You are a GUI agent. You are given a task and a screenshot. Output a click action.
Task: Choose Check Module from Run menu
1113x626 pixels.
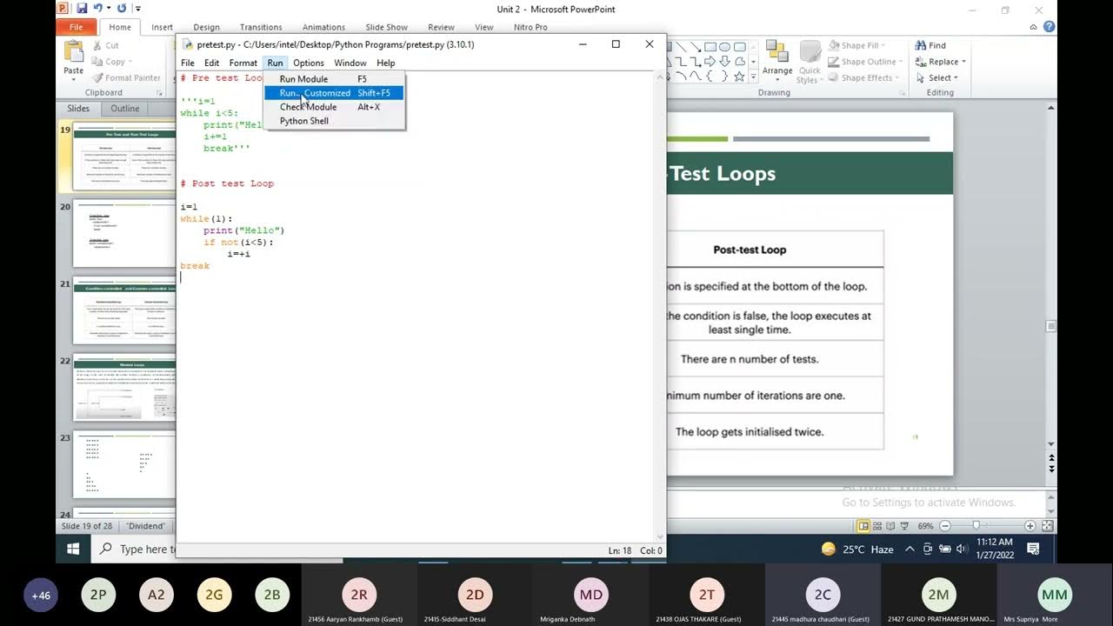coord(334,107)
